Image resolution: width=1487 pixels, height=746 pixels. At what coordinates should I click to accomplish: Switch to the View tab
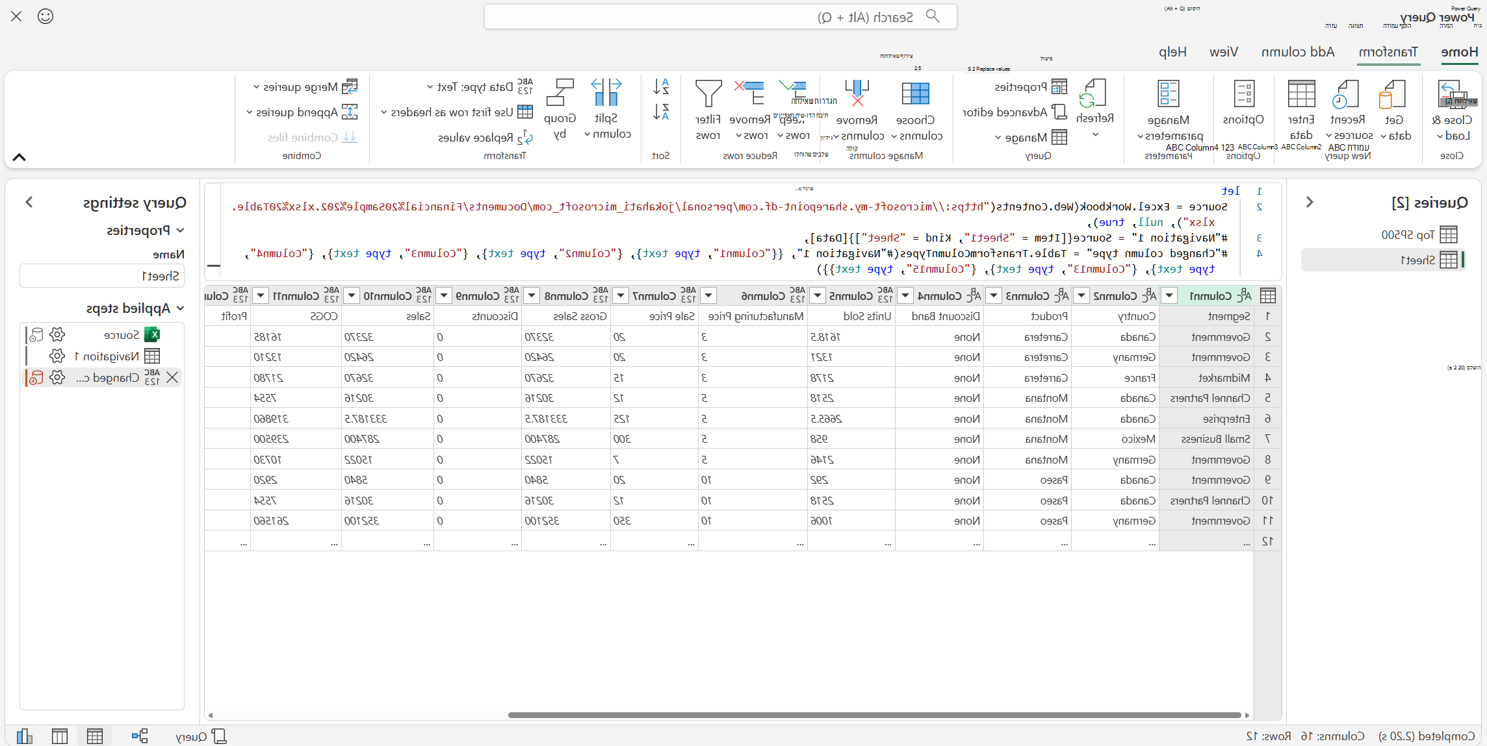(x=1223, y=52)
